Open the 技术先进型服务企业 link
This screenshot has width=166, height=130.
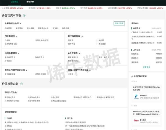(x=59, y=101)
